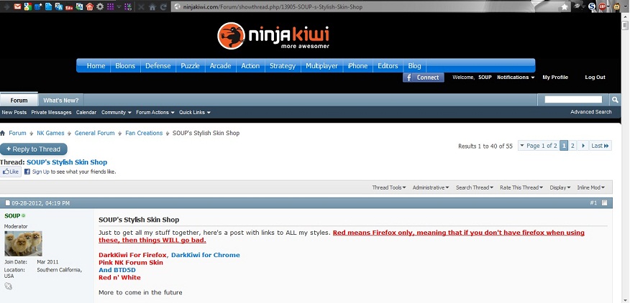Click the search magnifier button
The width and height of the screenshot is (630, 303).
tap(615, 100)
